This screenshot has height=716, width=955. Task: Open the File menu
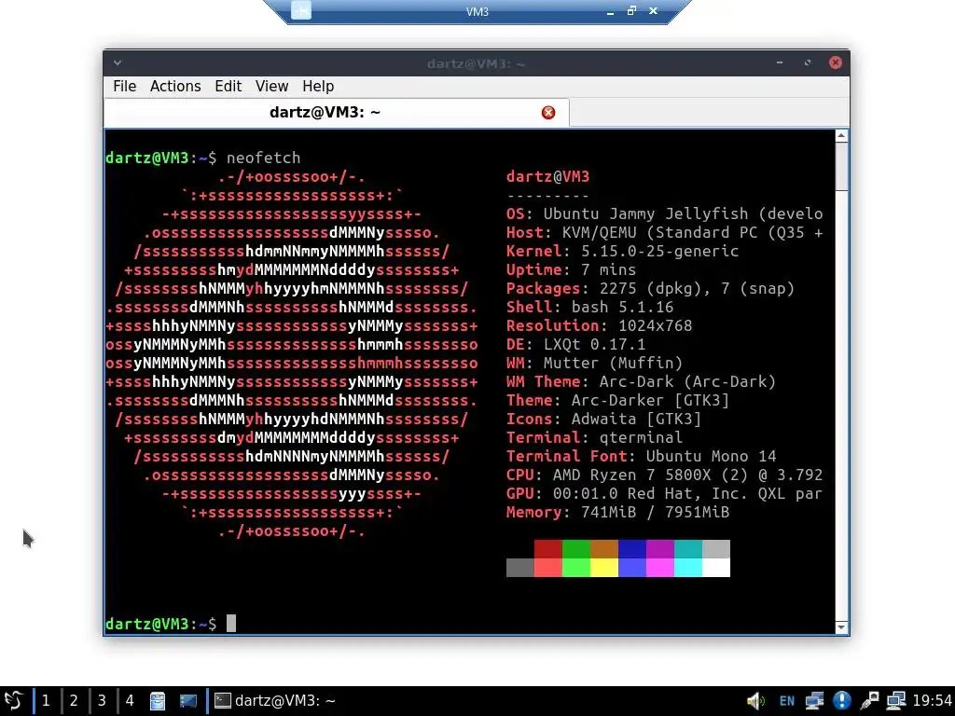point(125,87)
